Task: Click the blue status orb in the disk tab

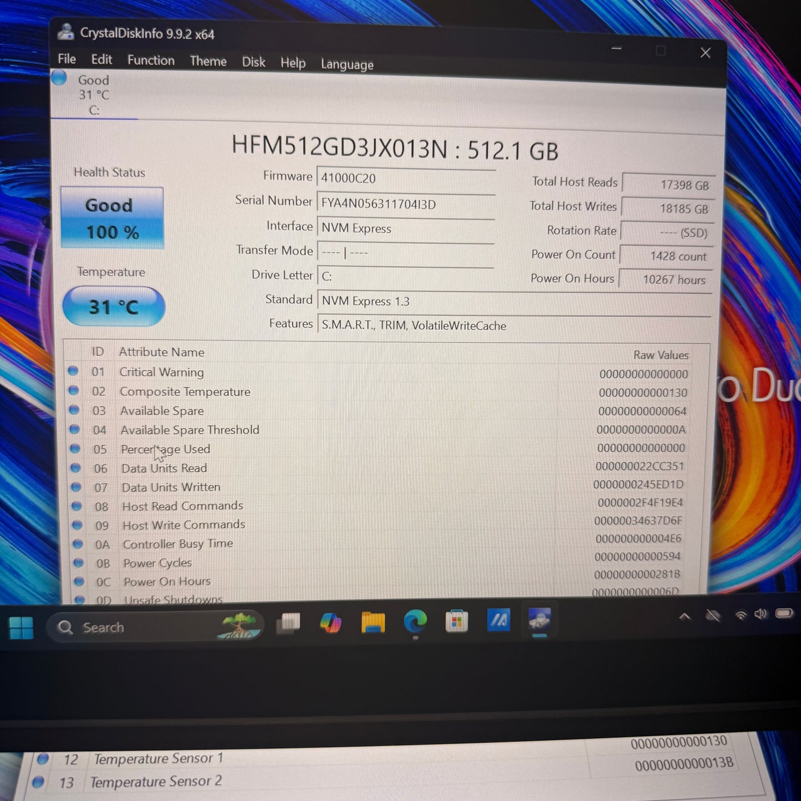Action: click(x=59, y=78)
